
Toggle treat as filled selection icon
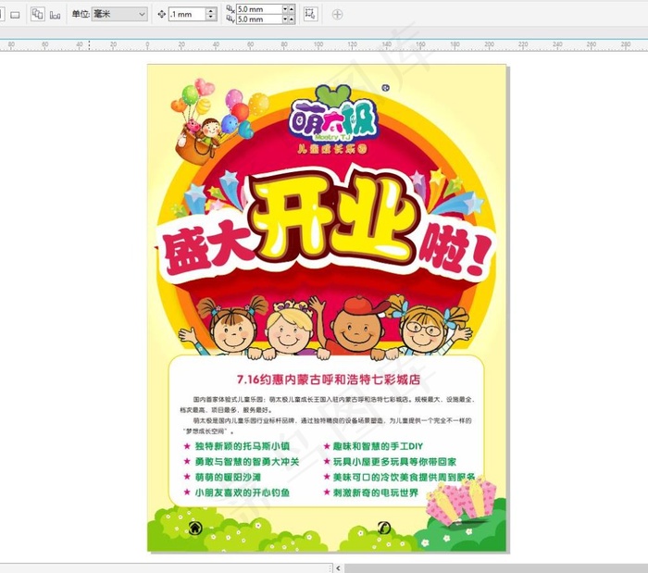(310, 14)
